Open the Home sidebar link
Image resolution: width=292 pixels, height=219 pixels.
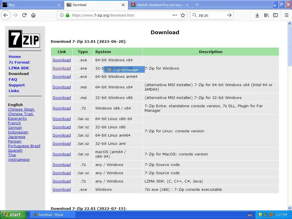[15, 57]
